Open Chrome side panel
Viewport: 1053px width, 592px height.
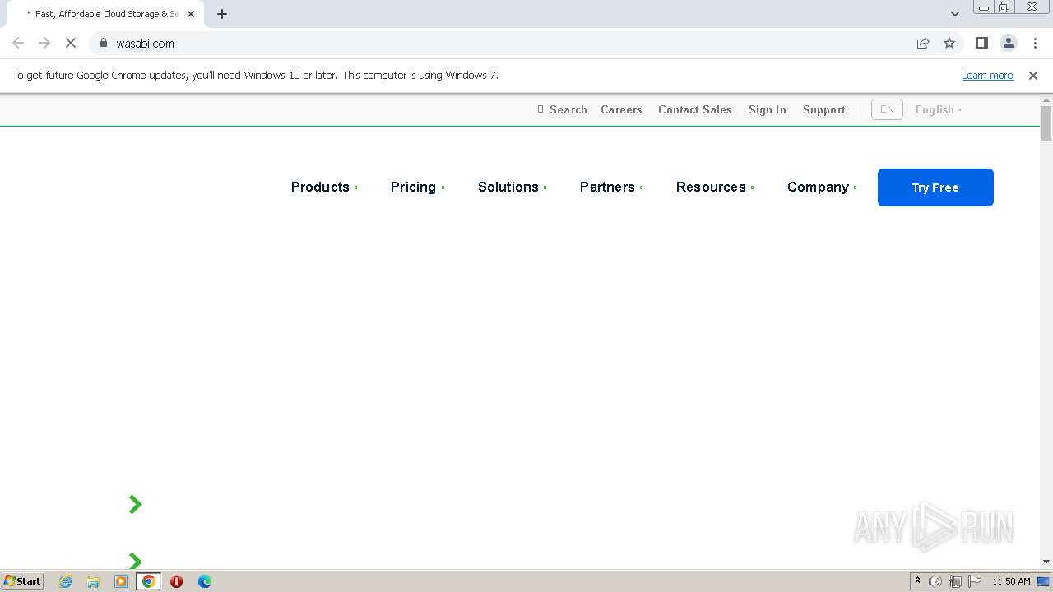coord(981,43)
